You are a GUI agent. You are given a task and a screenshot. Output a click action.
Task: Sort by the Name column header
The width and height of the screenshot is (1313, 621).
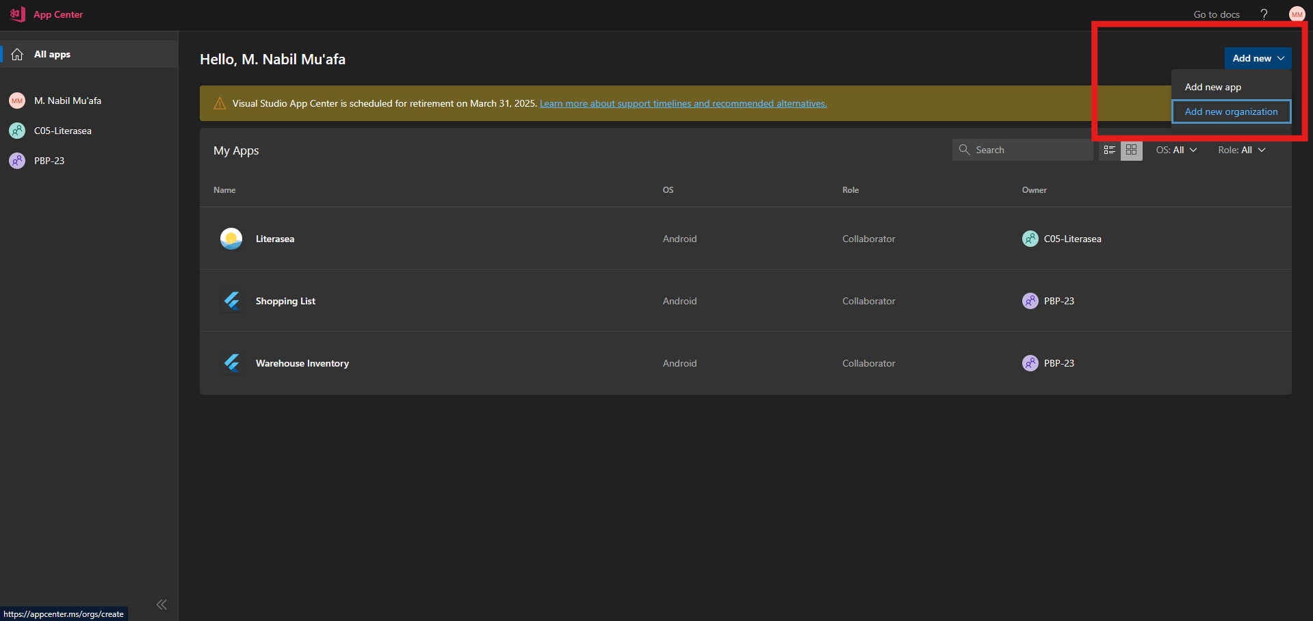coord(224,190)
